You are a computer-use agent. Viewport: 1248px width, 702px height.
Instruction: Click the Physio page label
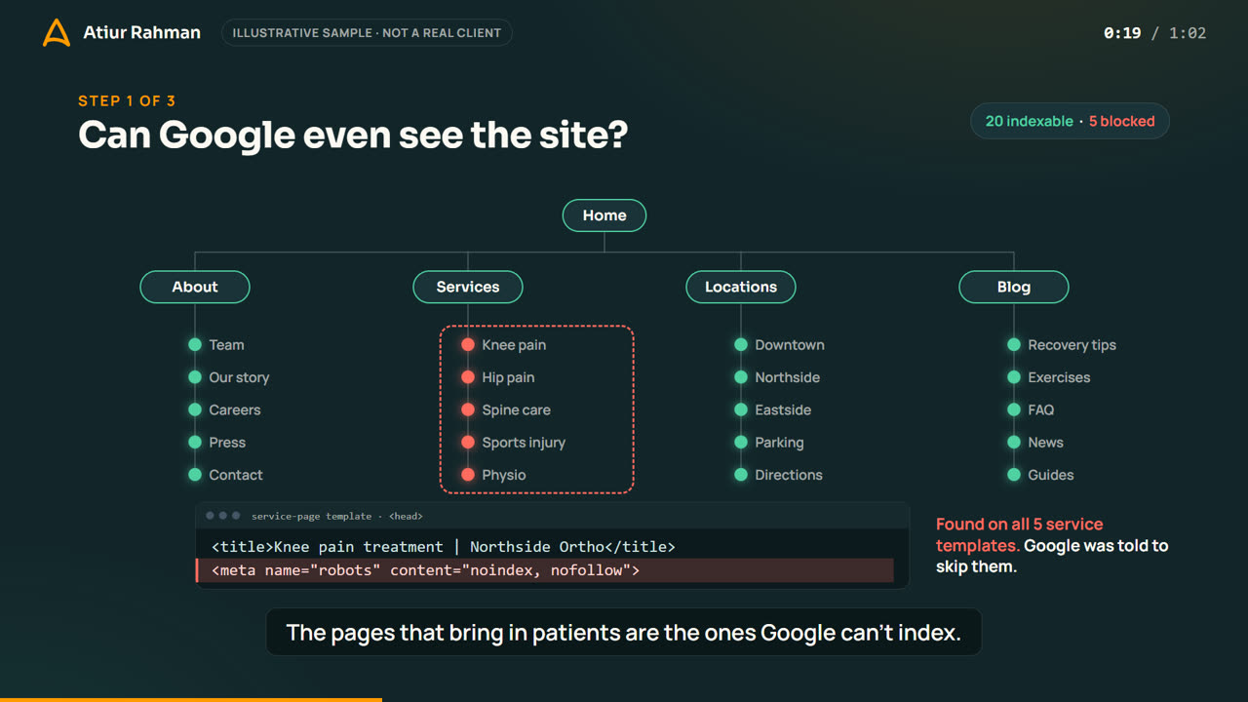(x=504, y=475)
